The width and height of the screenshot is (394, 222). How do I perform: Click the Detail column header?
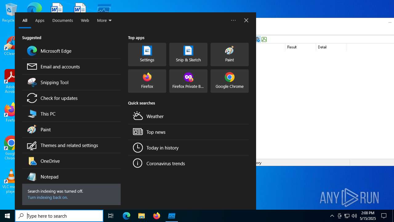[x=331, y=47]
